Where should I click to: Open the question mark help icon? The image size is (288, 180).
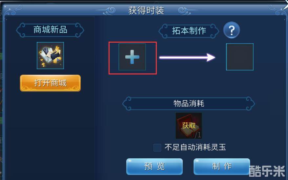pyautogui.click(x=232, y=30)
